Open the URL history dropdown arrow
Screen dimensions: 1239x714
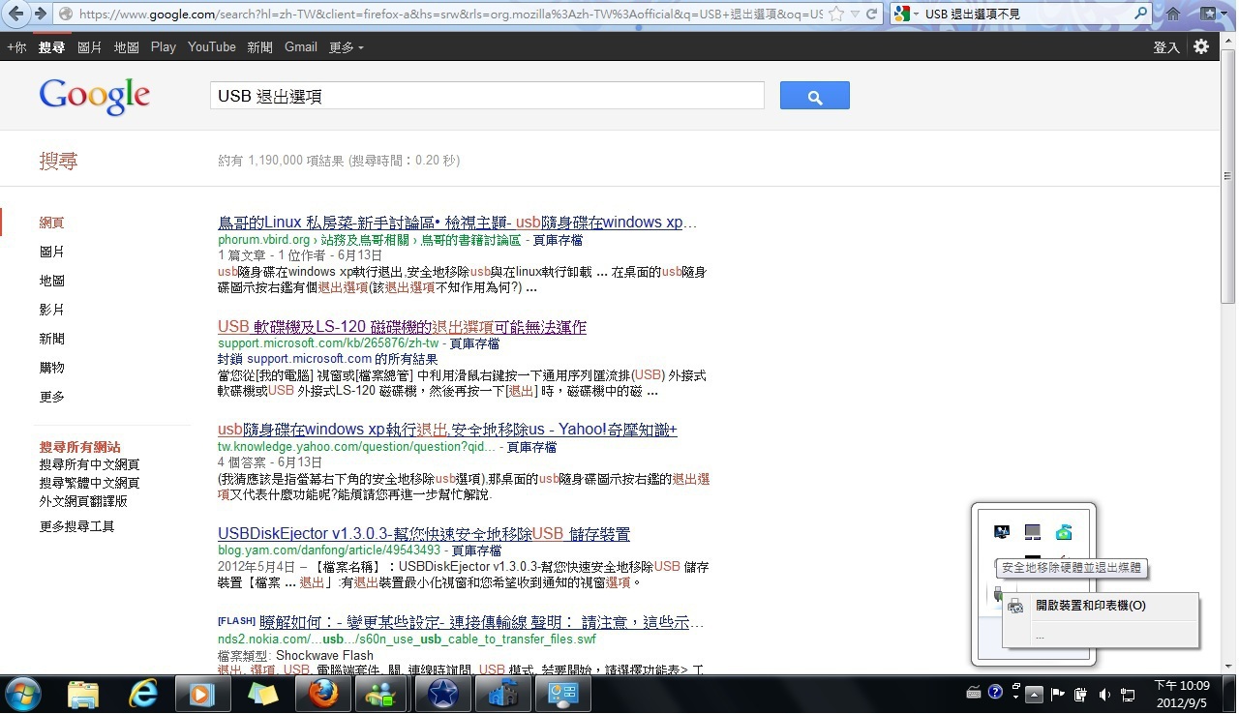click(854, 15)
